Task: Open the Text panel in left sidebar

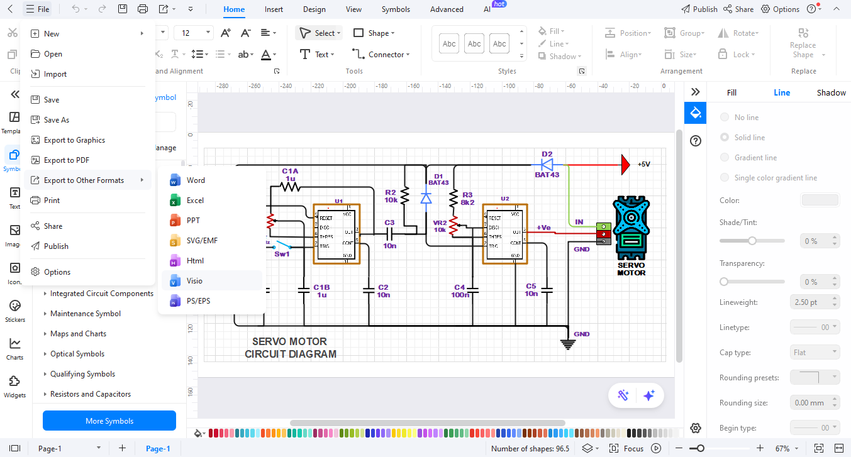Action: 14,197
